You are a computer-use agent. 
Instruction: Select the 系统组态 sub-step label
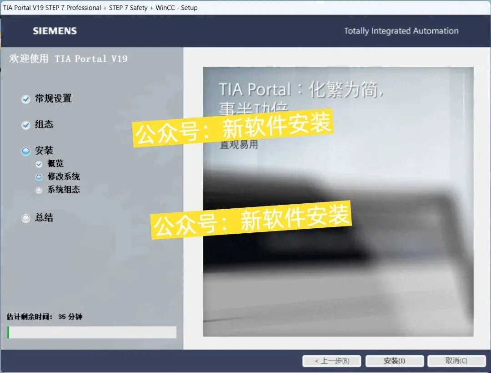pos(64,190)
